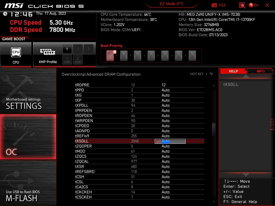Open Motherboard SETTINGS section
This screenshot has height=206, width=275.
click(28, 91)
